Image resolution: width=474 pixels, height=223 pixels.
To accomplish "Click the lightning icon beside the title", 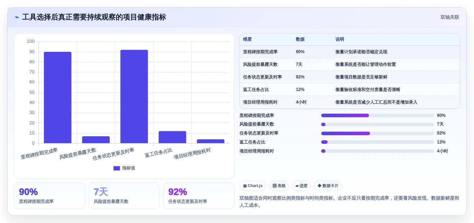I will [x=17, y=17].
